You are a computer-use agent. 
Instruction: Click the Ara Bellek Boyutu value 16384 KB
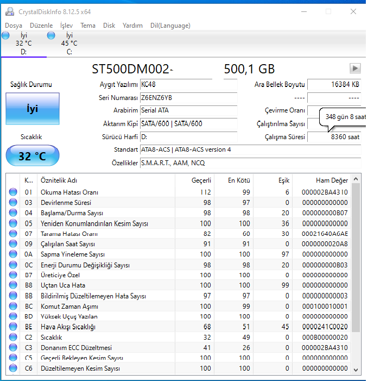(334, 85)
